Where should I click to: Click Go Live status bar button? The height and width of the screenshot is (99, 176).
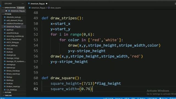pyautogui.click(x=164, y=98)
